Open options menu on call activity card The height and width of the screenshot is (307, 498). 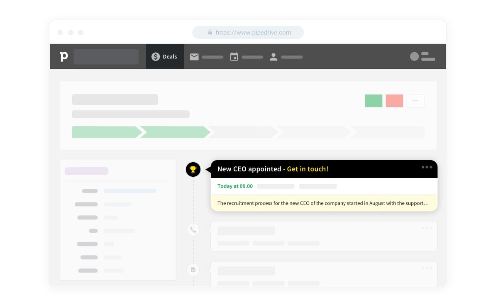pyautogui.click(x=427, y=228)
